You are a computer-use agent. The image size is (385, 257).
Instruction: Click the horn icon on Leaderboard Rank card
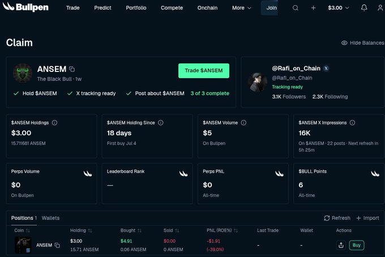tap(183, 174)
